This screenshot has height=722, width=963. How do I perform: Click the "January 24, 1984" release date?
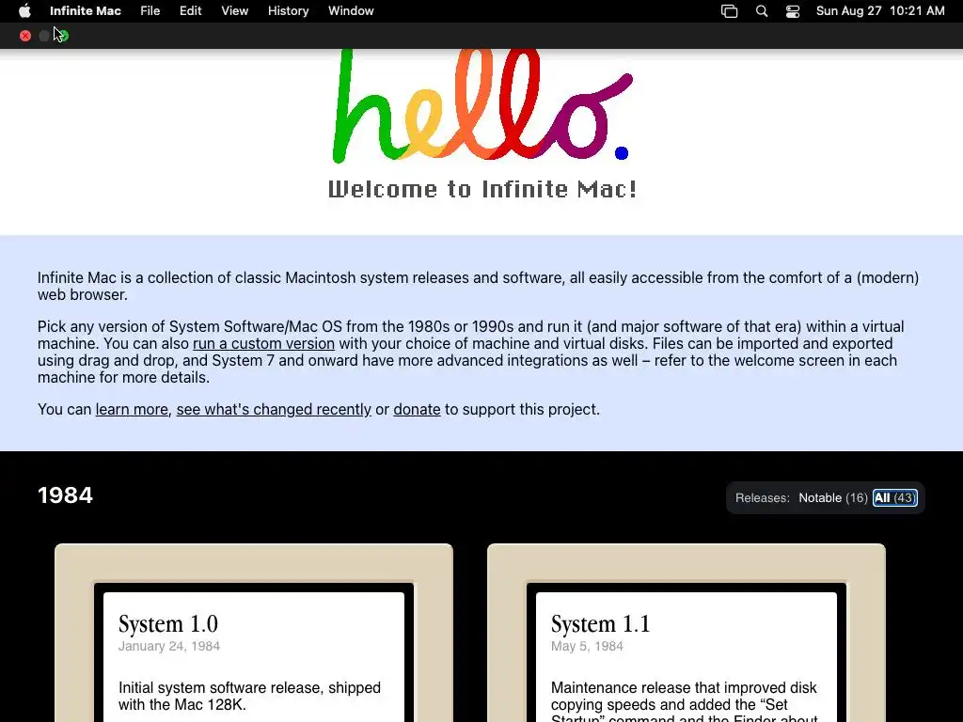pyautogui.click(x=169, y=646)
